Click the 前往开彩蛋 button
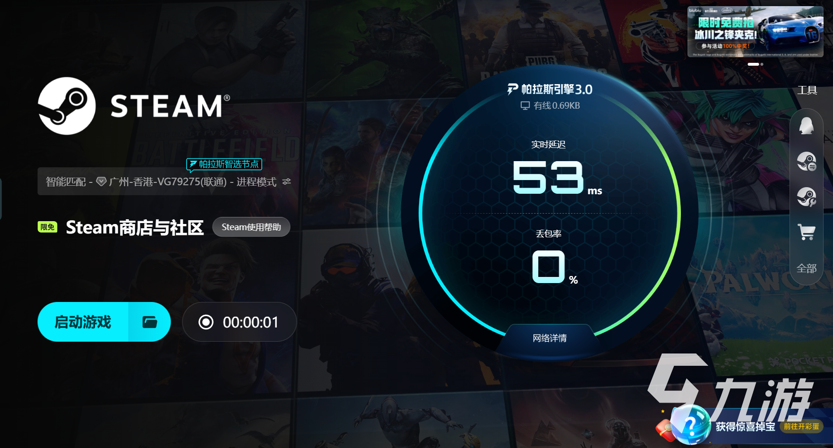The width and height of the screenshot is (833, 448). pos(801,426)
